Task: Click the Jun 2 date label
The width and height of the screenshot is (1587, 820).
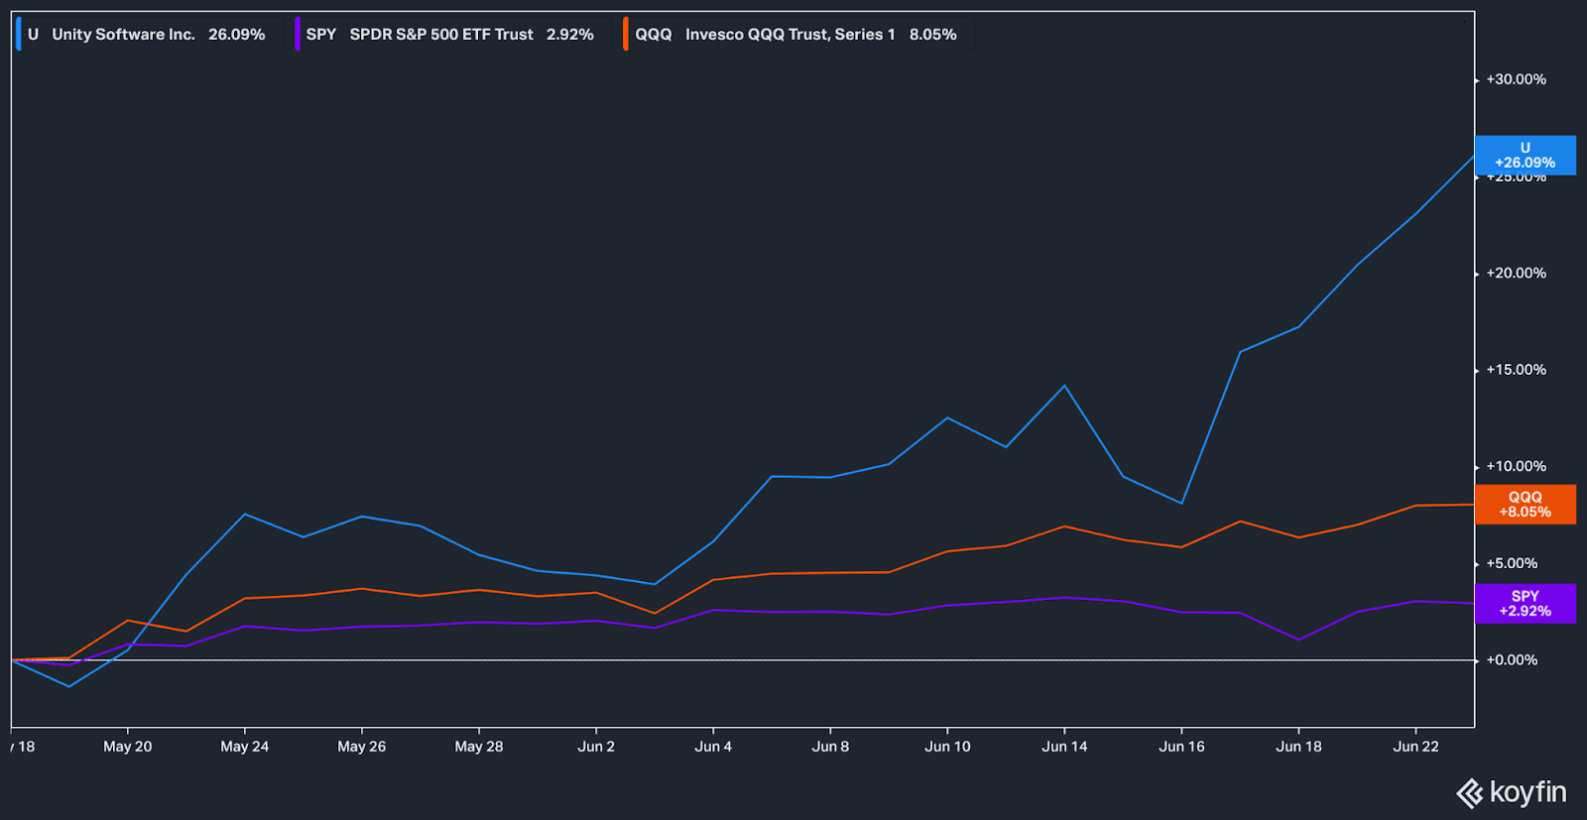Action: [x=596, y=747]
